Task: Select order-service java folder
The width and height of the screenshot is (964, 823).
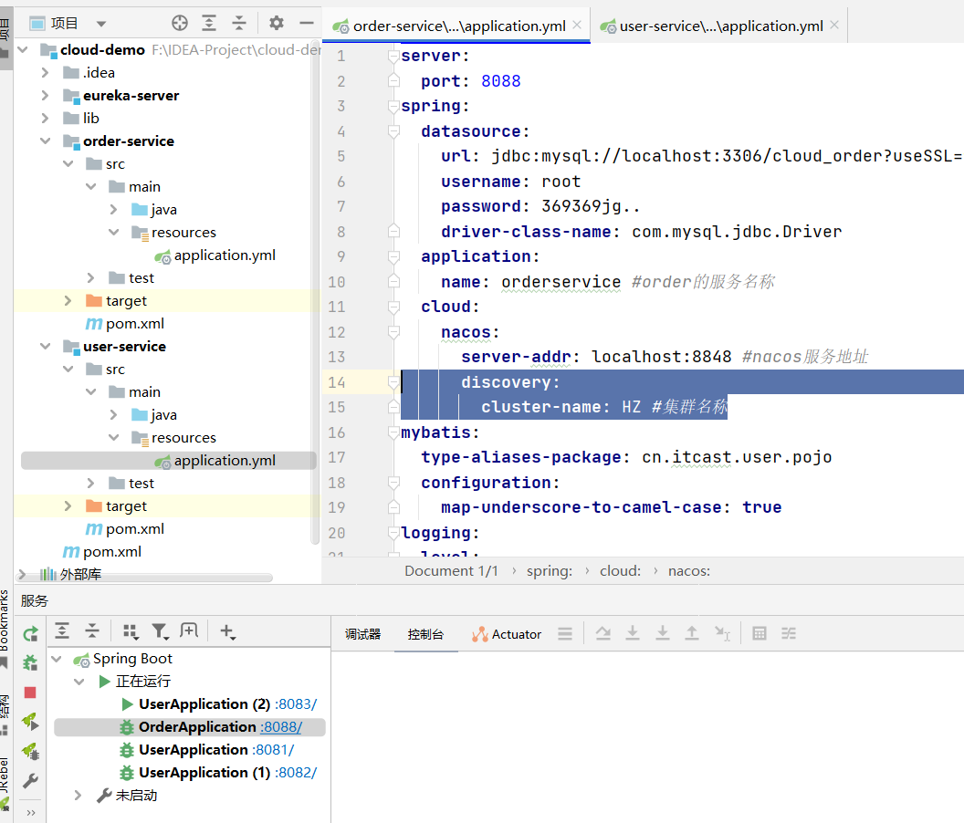Action: coord(154,210)
